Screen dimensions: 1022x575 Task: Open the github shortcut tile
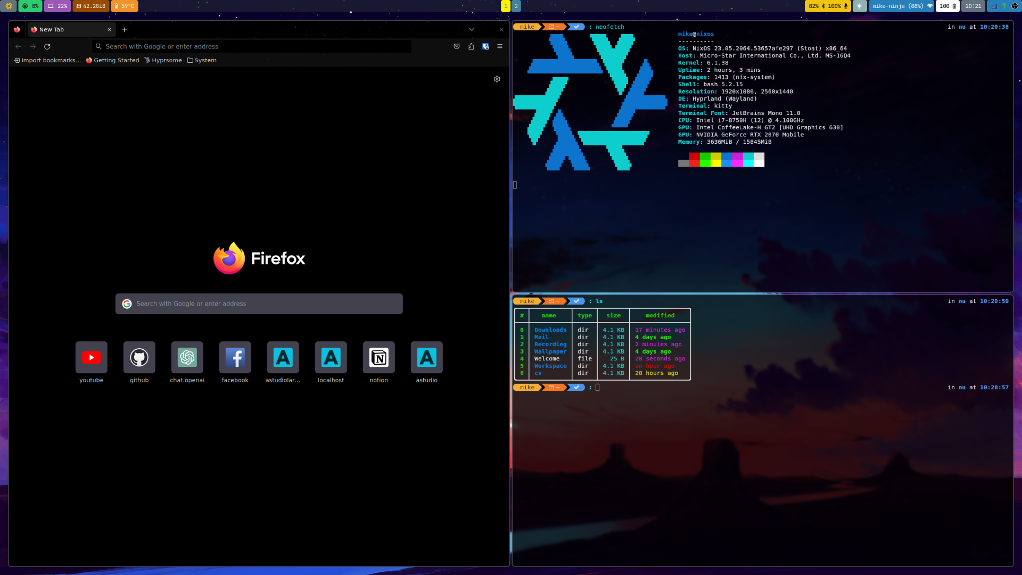(x=139, y=357)
